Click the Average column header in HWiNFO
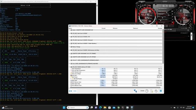The width and height of the screenshot is (196, 110). point(160,28)
